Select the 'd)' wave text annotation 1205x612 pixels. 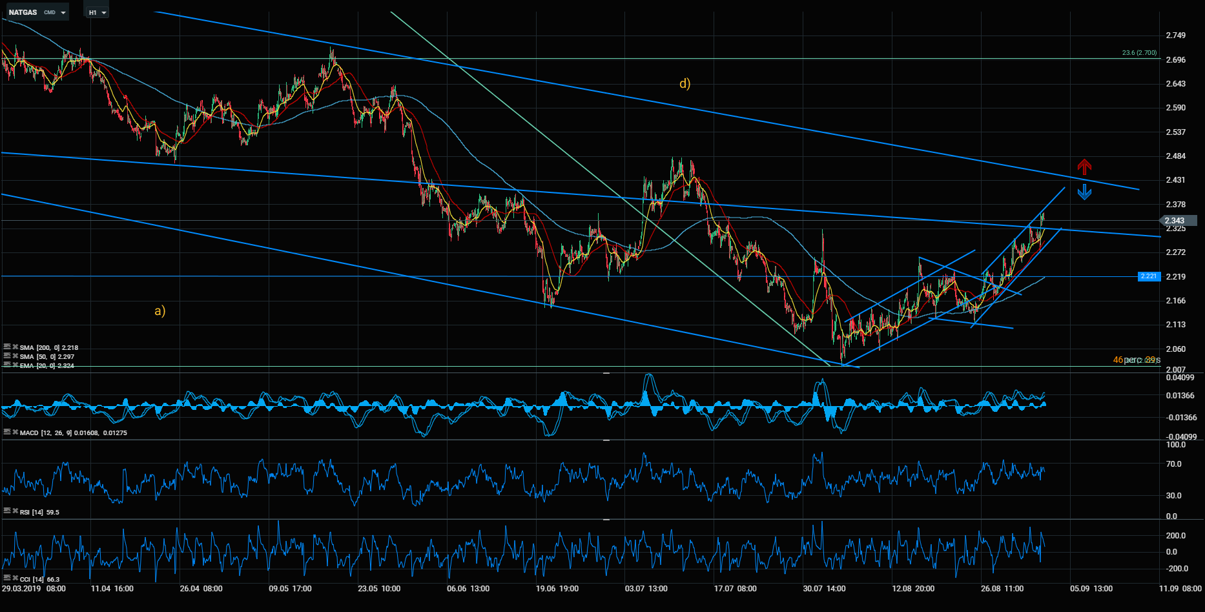[685, 83]
